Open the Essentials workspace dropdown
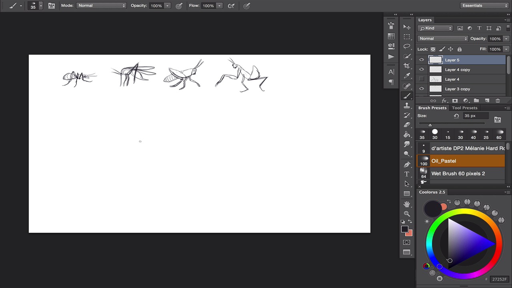512x288 pixels. click(x=484, y=6)
